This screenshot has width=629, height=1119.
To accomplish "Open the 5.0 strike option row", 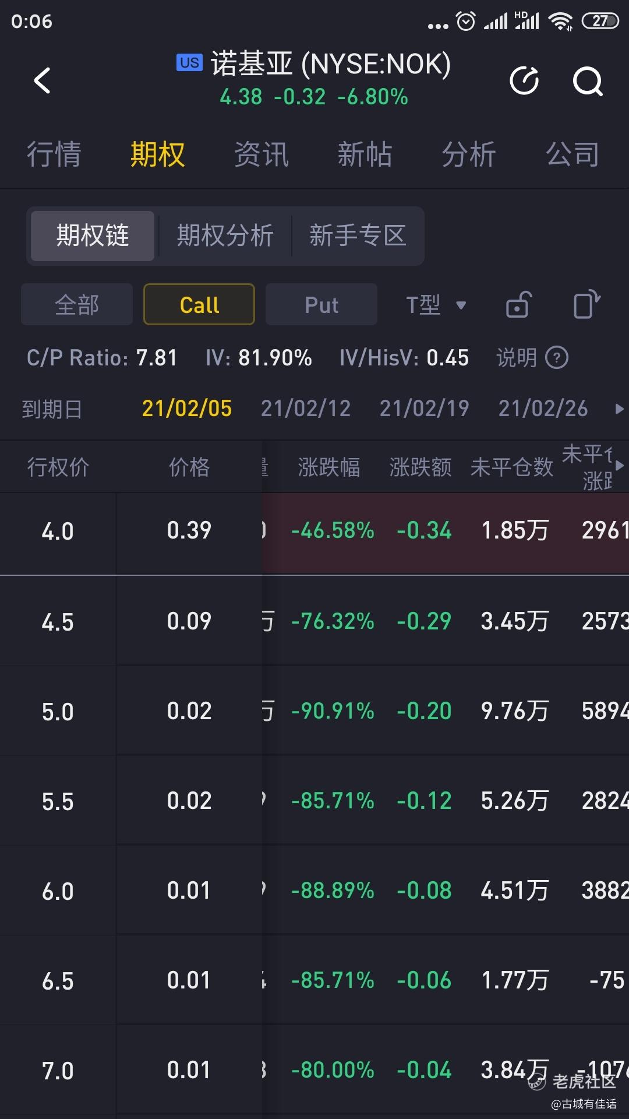I will pyautogui.click(x=314, y=711).
